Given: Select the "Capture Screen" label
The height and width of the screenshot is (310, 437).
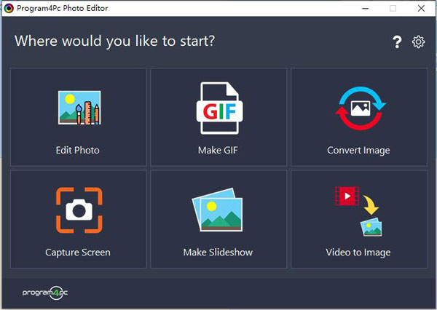Looking at the screenshot, I should pyautogui.click(x=78, y=253).
